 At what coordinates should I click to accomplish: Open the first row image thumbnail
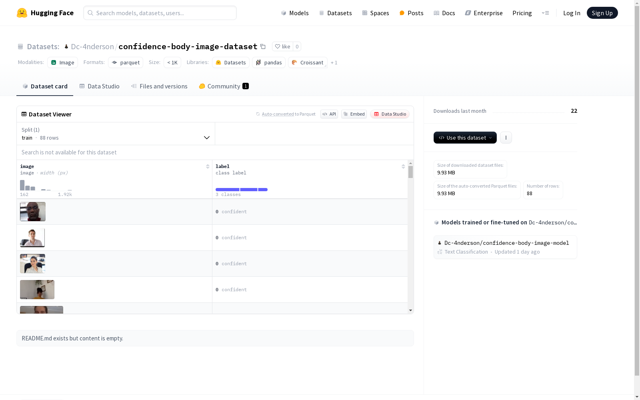[x=33, y=212]
